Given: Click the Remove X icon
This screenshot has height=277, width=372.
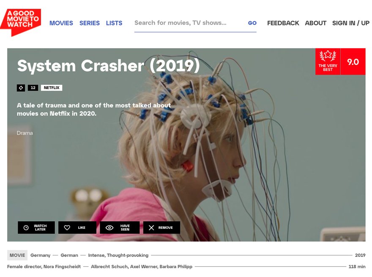Looking at the screenshot, I should pos(151,228).
